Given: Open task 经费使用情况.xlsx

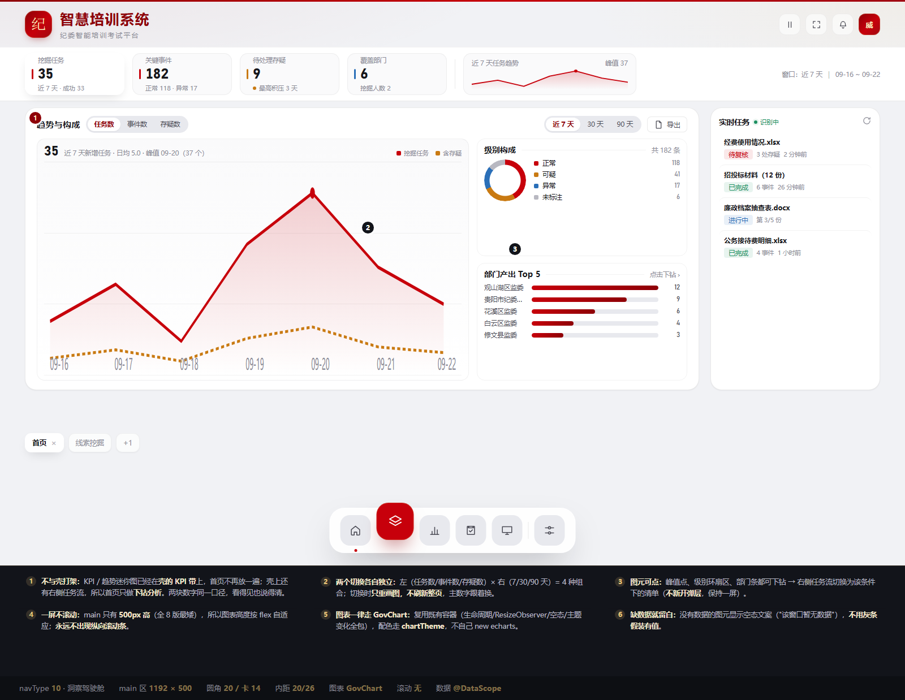Looking at the screenshot, I should coord(795,148).
